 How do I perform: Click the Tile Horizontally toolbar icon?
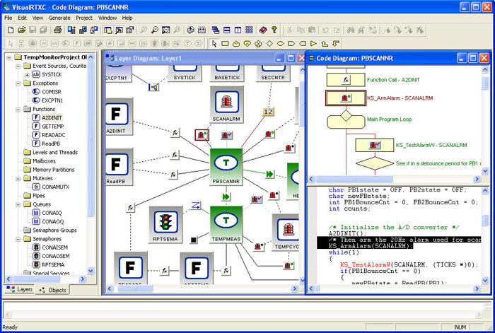pyautogui.click(x=227, y=30)
